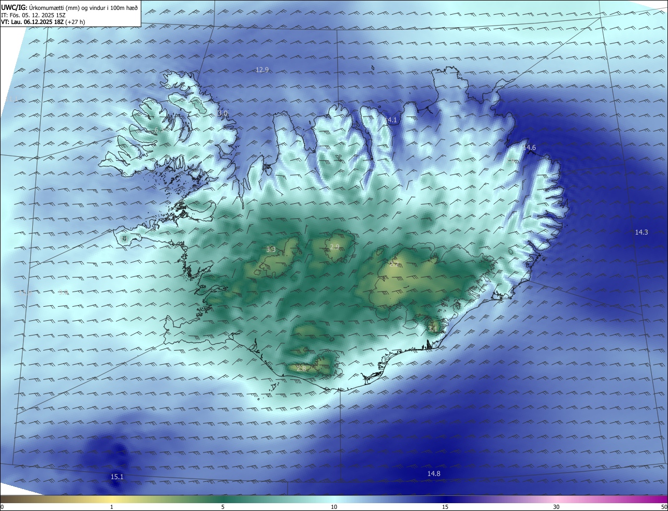Click the 3.1 value in southeast Iceland
The width and height of the screenshot is (668, 511).
[434, 328]
